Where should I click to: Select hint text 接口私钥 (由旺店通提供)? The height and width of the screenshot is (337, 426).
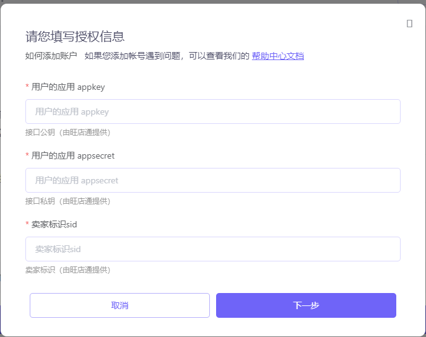pyautogui.click(x=67, y=201)
